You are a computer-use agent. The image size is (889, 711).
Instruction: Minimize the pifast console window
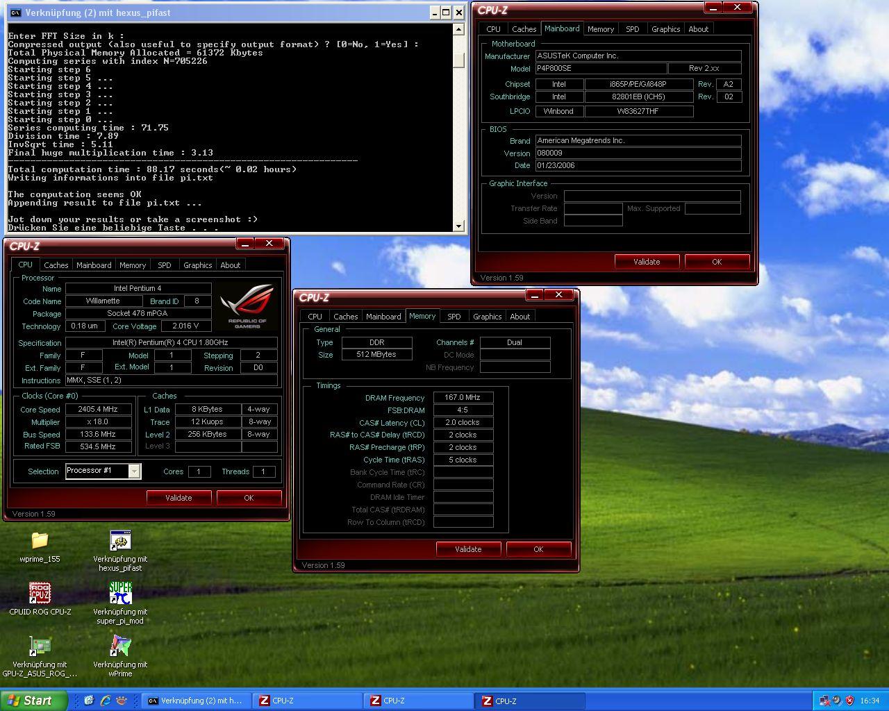point(435,12)
